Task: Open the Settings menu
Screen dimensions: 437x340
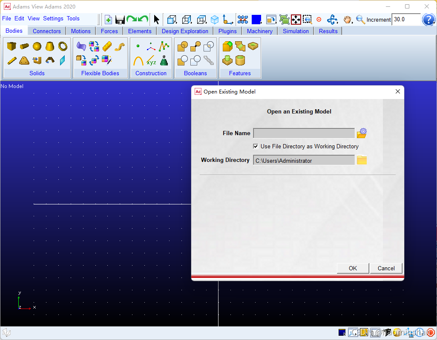Action: coord(53,18)
